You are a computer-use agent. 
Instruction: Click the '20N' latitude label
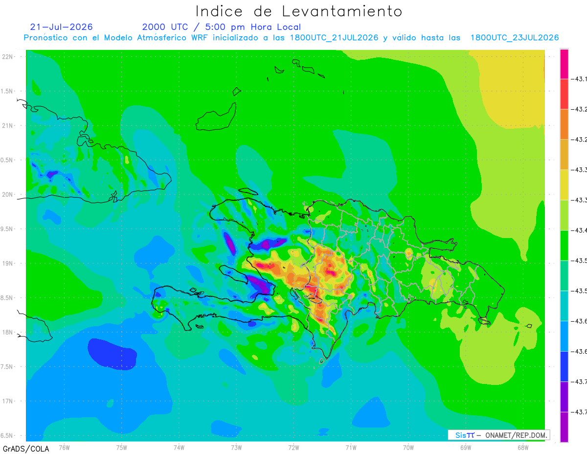click(x=8, y=194)
